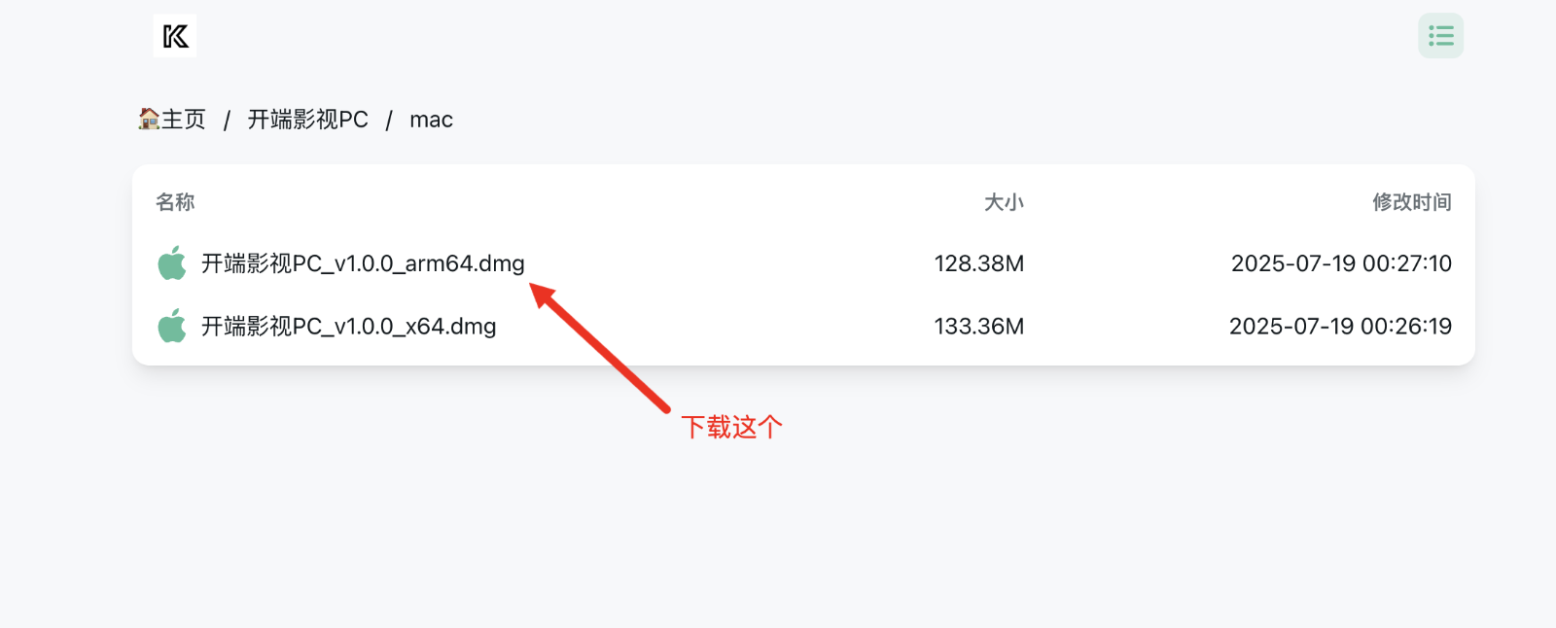
Task: Click Apple icon beside x64 dmg file
Action: click(172, 326)
